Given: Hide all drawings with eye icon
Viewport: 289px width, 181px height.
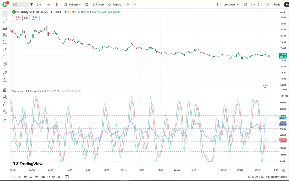Looking at the screenshot, I should coord(5,111).
